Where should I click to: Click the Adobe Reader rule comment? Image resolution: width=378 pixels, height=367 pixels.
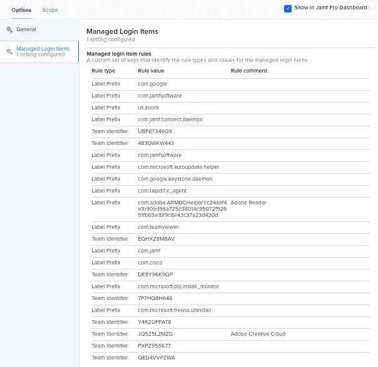pyautogui.click(x=248, y=203)
